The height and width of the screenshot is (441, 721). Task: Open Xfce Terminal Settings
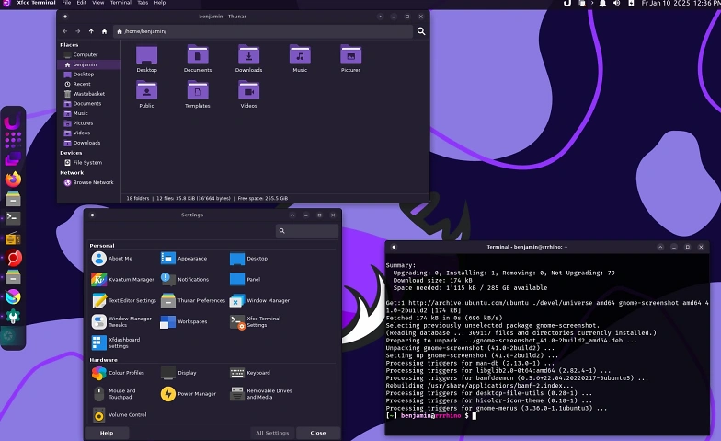pyautogui.click(x=256, y=322)
